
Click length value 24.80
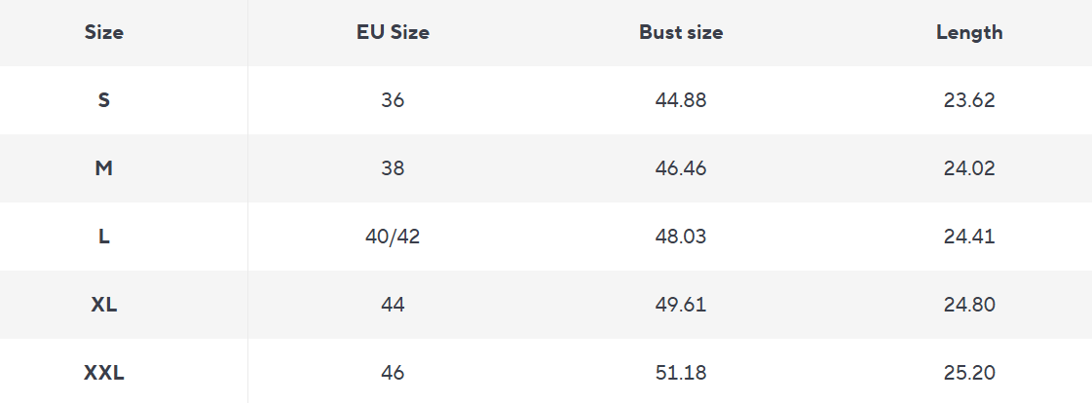point(969,304)
